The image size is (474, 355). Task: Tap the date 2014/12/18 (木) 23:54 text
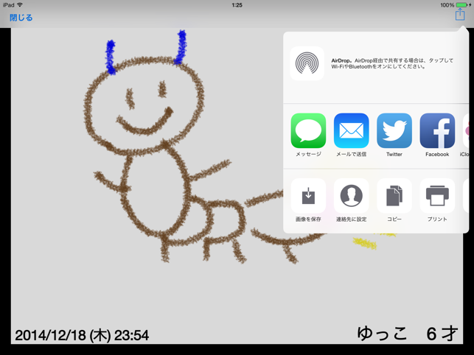[x=82, y=335]
